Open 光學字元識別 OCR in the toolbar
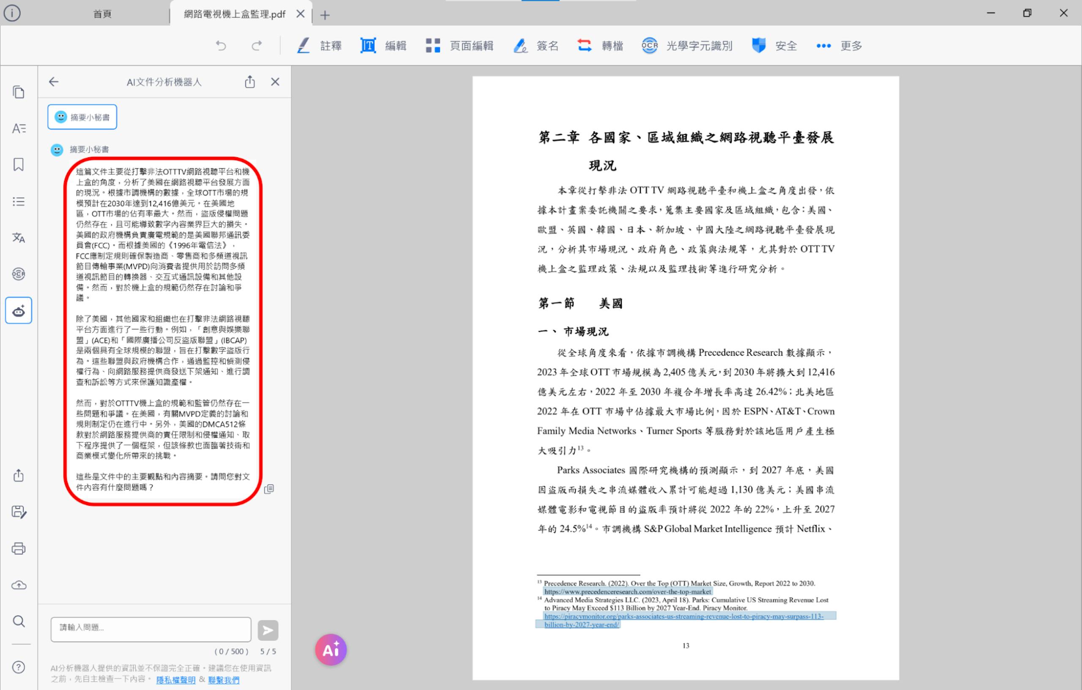 [x=687, y=45]
